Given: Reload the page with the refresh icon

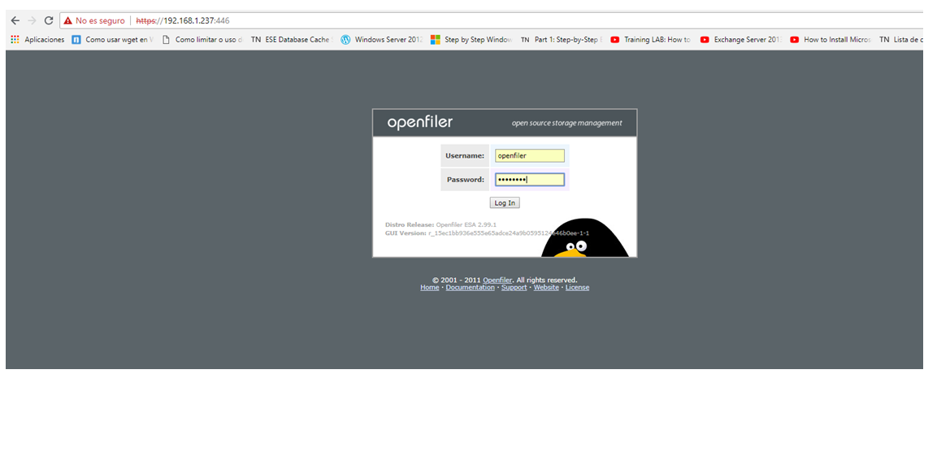Looking at the screenshot, I should [x=49, y=20].
